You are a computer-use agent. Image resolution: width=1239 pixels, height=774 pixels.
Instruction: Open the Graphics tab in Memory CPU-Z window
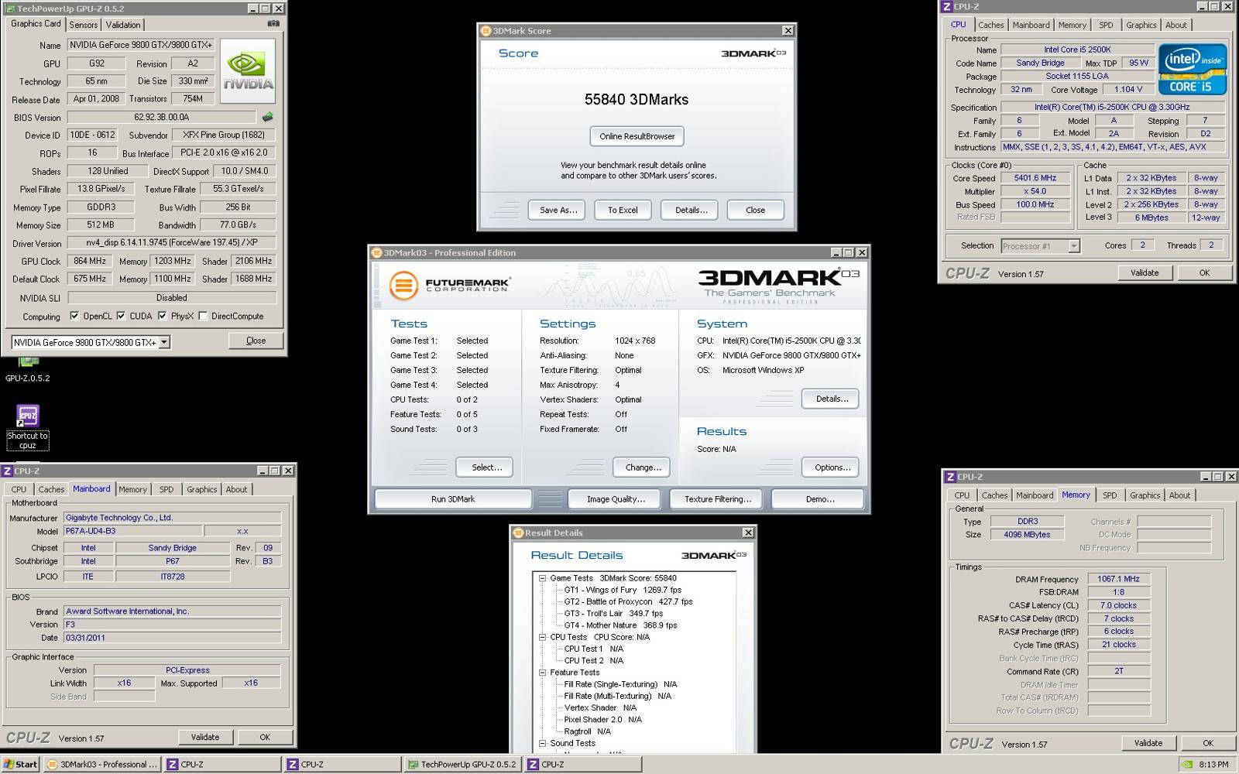1145,495
